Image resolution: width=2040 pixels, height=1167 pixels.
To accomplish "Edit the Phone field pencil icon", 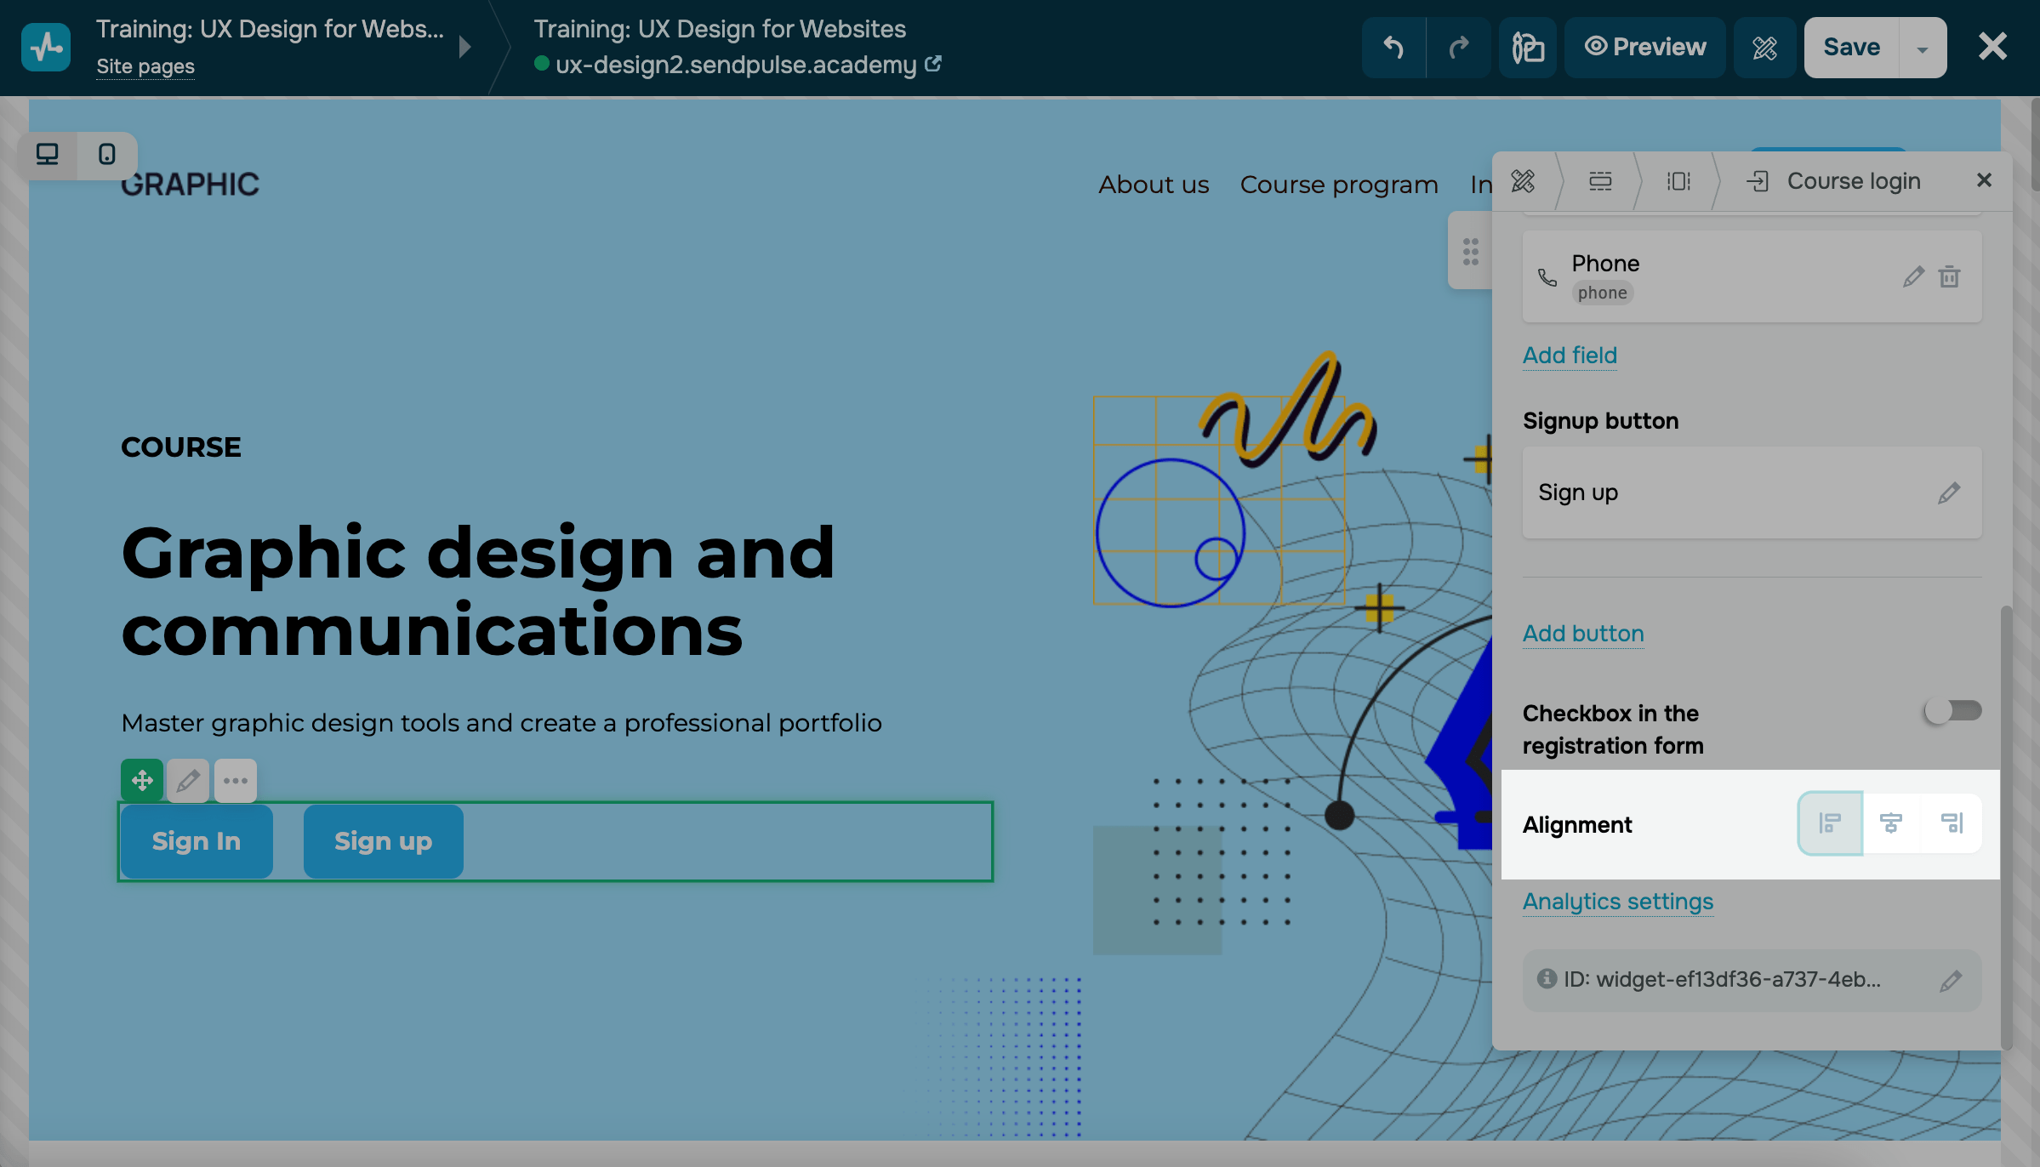I will tap(1913, 276).
